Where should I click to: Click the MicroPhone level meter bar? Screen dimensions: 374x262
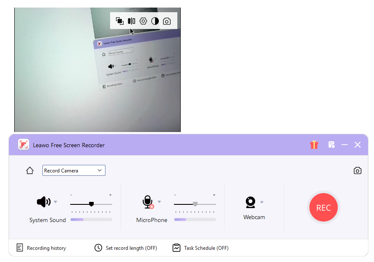pos(195,220)
